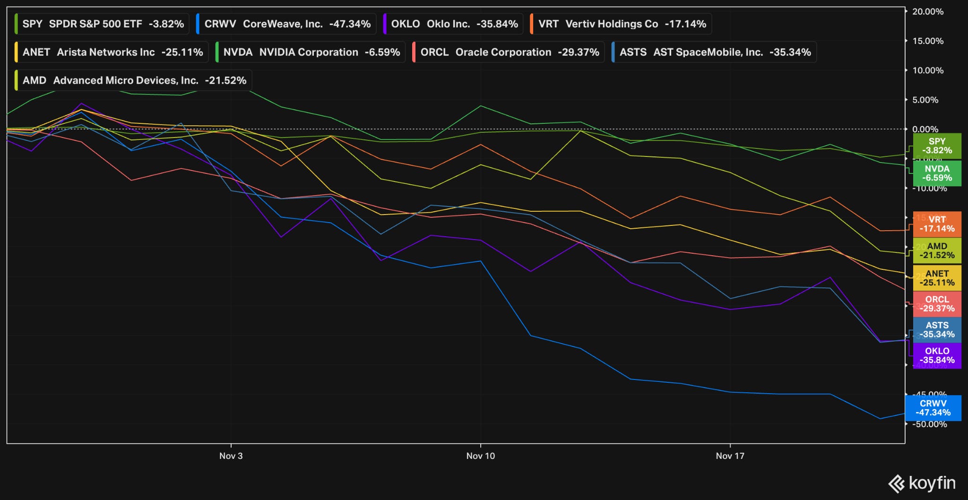Click the 20.00% y-axis label
This screenshot has height=500, width=968.
928,11
